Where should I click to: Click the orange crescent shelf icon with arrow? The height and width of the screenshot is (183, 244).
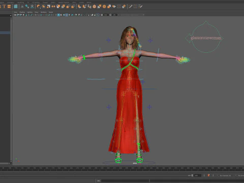39,7
